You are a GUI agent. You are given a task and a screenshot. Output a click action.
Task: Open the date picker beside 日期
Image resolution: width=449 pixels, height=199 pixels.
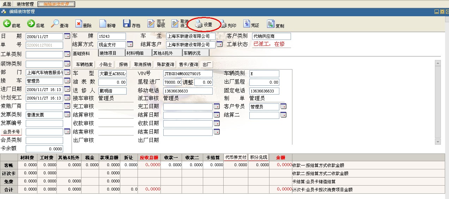coord(67,36)
